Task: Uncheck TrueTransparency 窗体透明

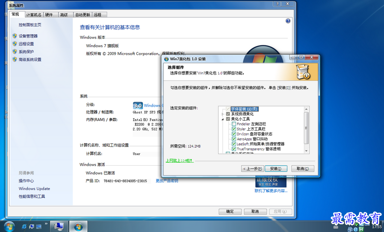Action: point(234,149)
